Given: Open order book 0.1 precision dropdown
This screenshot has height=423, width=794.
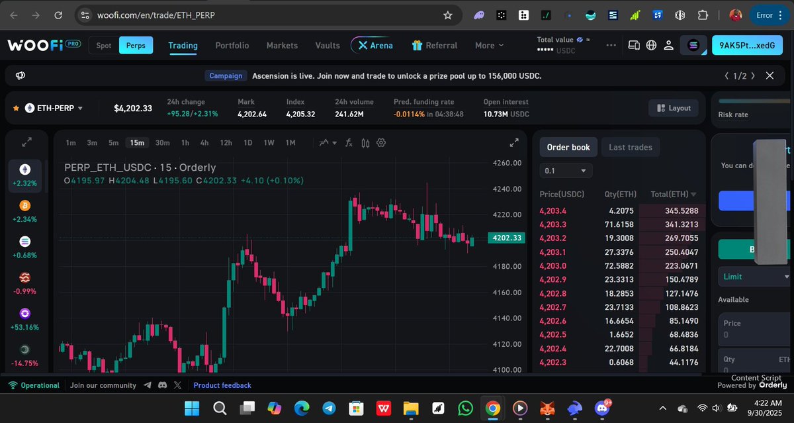Looking at the screenshot, I should click(x=566, y=171).
